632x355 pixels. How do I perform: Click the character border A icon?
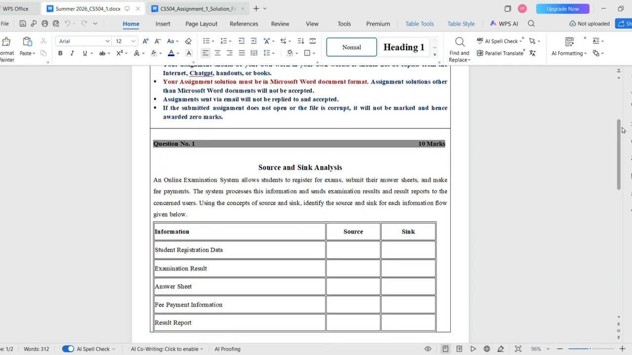coord(189,53)
